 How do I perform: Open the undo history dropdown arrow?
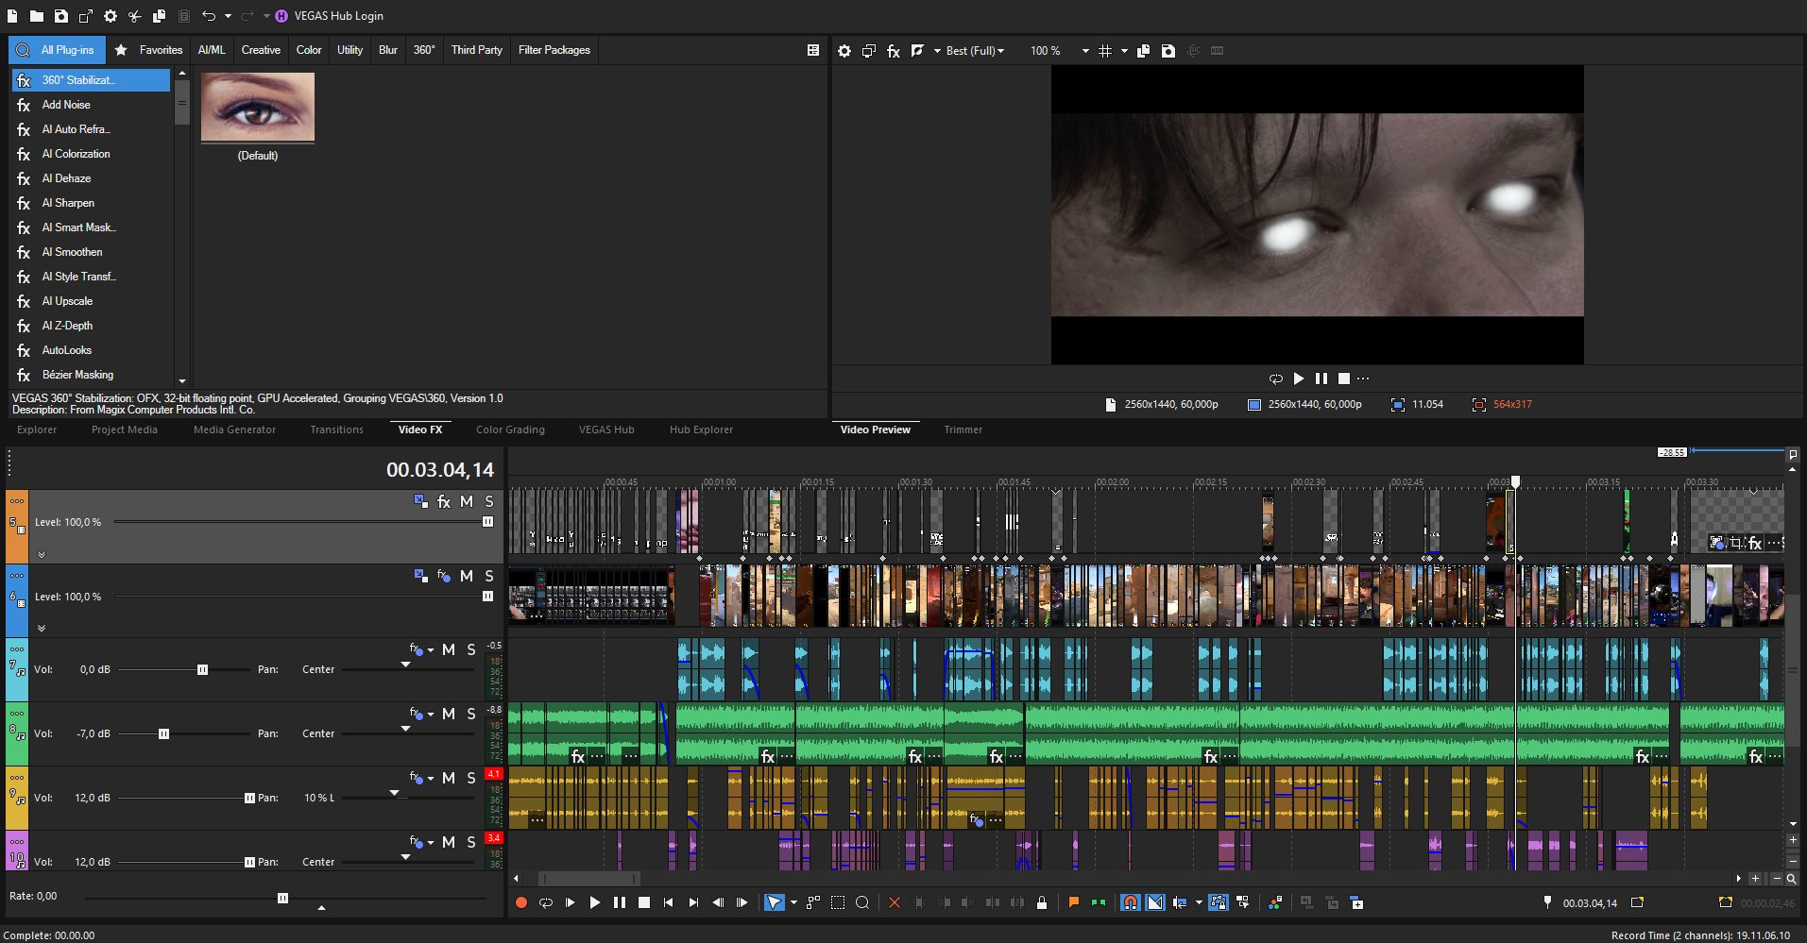point(228,16)
